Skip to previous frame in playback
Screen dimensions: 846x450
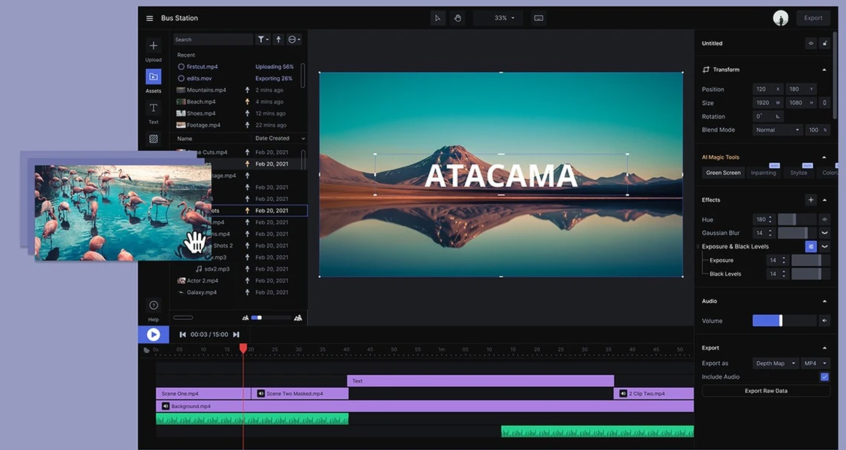click(x=183, y=334)
